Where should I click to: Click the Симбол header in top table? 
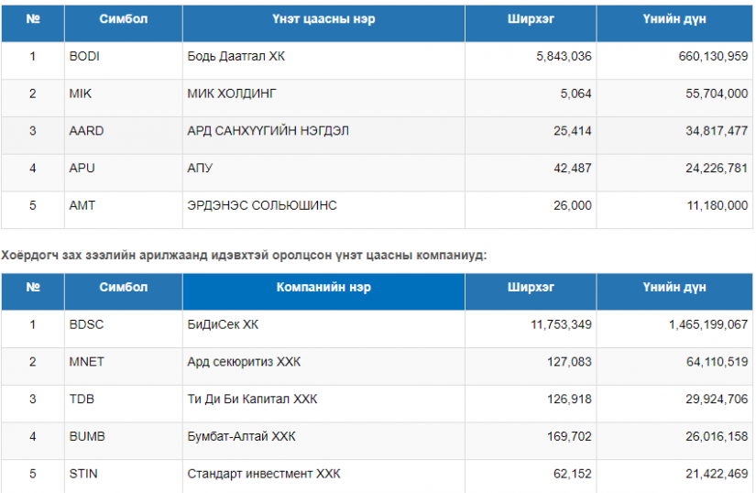(x=124, y=20)
